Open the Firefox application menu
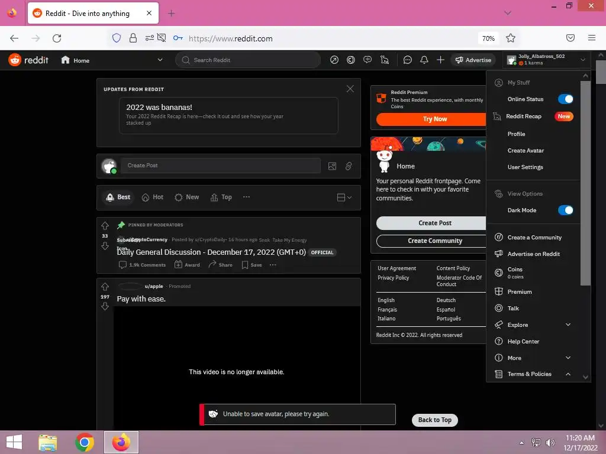The image size is (606, 454). click(592, 38)
